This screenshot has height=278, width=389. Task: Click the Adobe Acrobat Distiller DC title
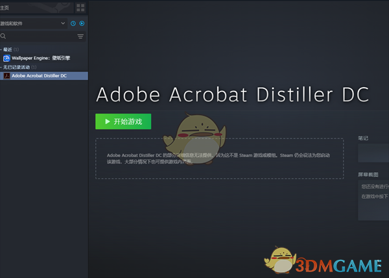pyautogui.click(x=233, y=95)
